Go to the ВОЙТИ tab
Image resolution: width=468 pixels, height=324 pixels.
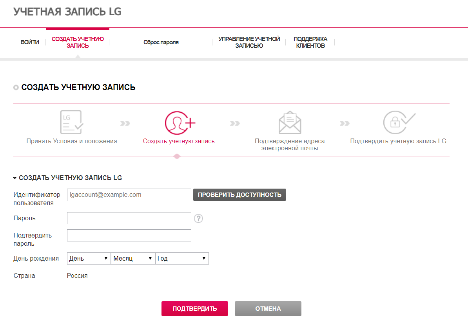click(30, 42)
